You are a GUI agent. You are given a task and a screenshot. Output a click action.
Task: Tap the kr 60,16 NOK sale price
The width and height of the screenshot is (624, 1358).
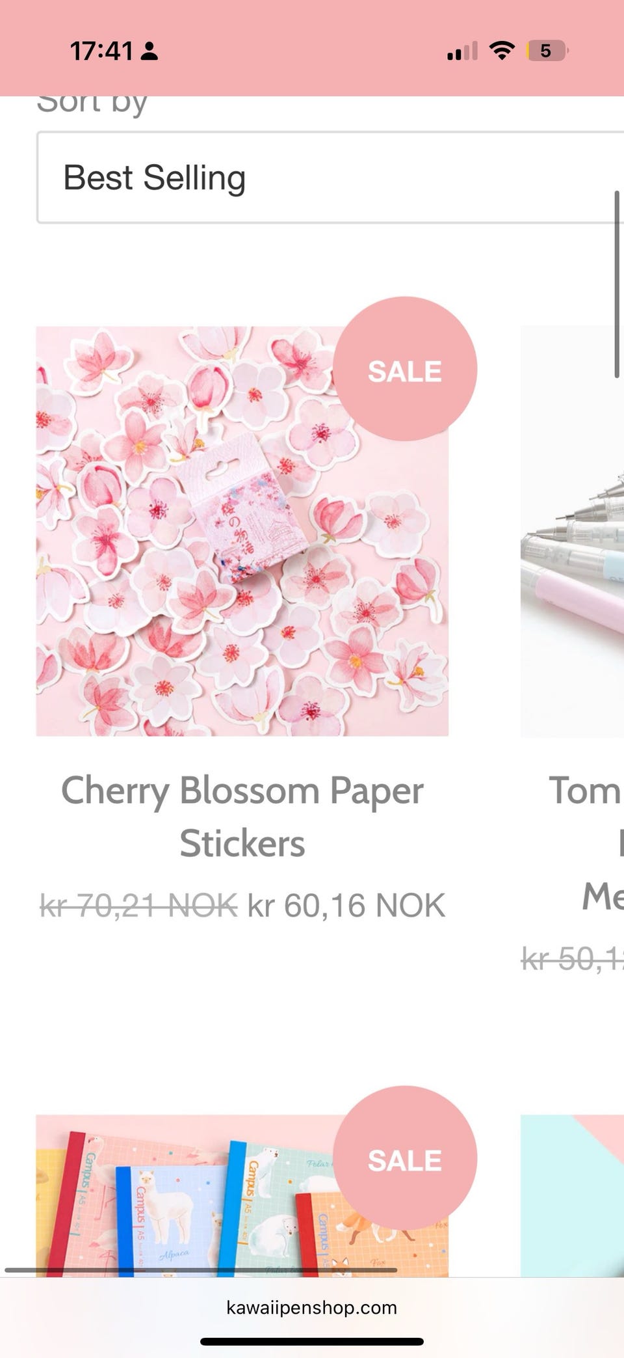[x=346, y=905]
